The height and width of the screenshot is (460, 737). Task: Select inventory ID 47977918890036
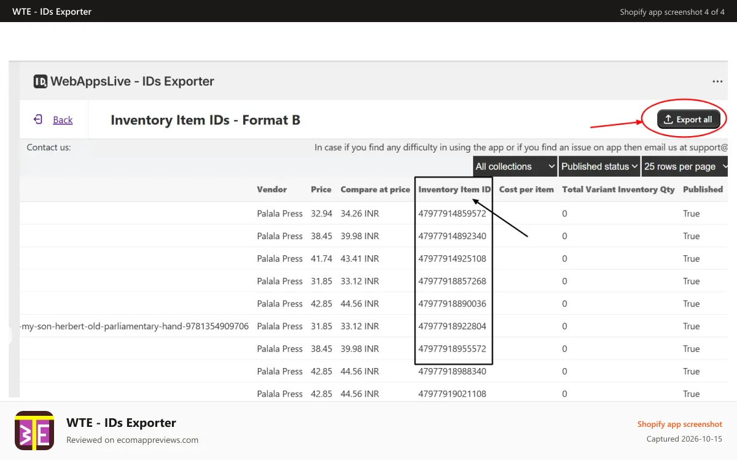pyautogui.click(x=452, y=304)
